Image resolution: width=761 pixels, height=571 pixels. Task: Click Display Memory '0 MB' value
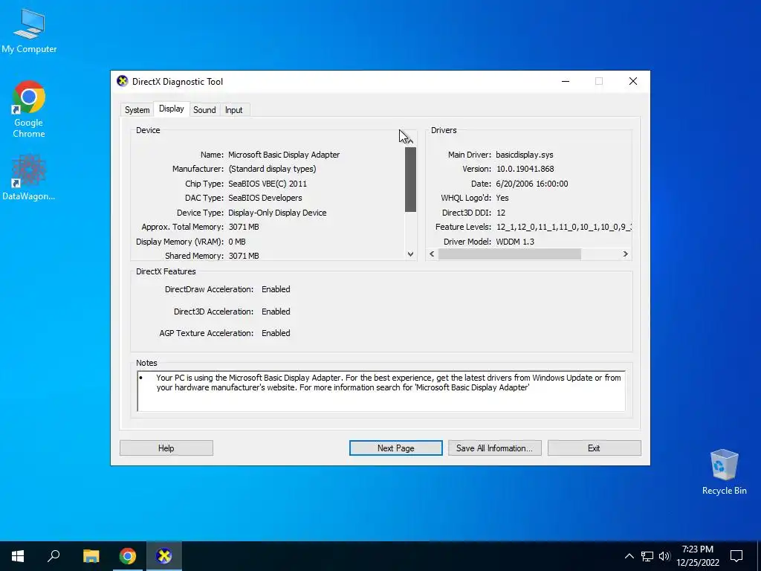[x=237, y=242]
